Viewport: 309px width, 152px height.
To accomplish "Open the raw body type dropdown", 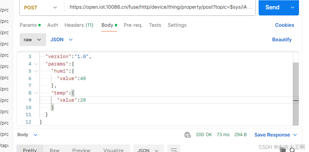I will click(x=33, y=40).
